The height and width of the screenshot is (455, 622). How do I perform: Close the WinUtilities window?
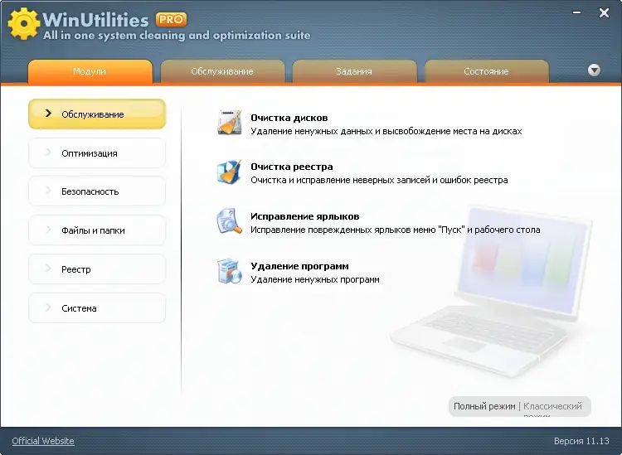[604, 13]
